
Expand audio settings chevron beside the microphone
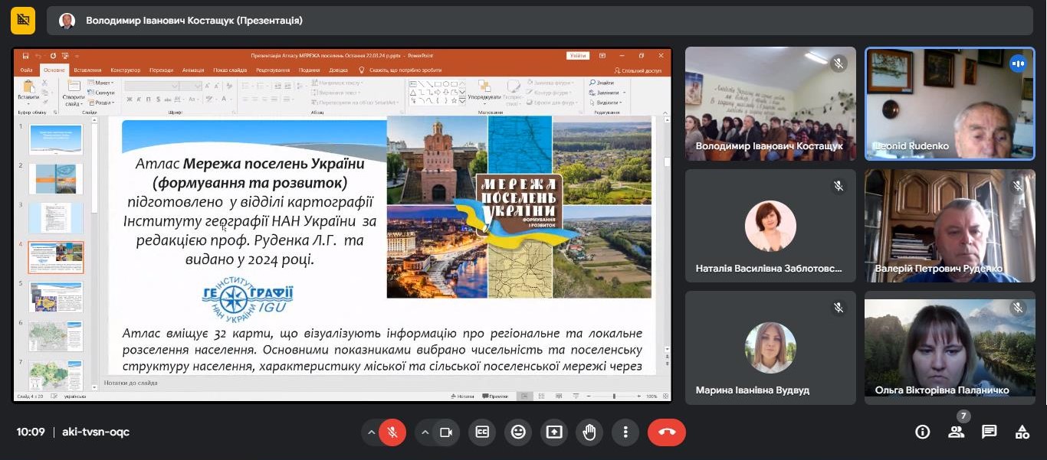[x=372, y=432]
